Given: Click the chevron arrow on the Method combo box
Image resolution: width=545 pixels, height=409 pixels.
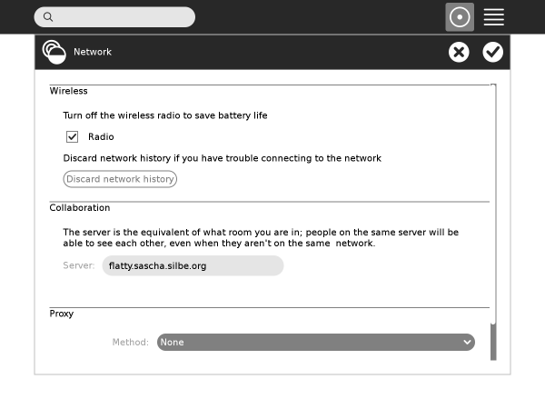Looking at the screenshot, I should point(467,343).
